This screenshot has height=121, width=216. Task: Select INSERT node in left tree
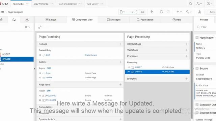[6, 54]
